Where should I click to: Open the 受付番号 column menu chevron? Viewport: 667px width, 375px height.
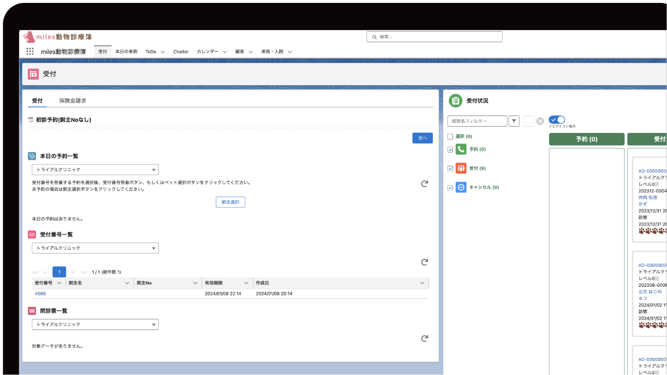pyautogui.click(x=59, y=283)
